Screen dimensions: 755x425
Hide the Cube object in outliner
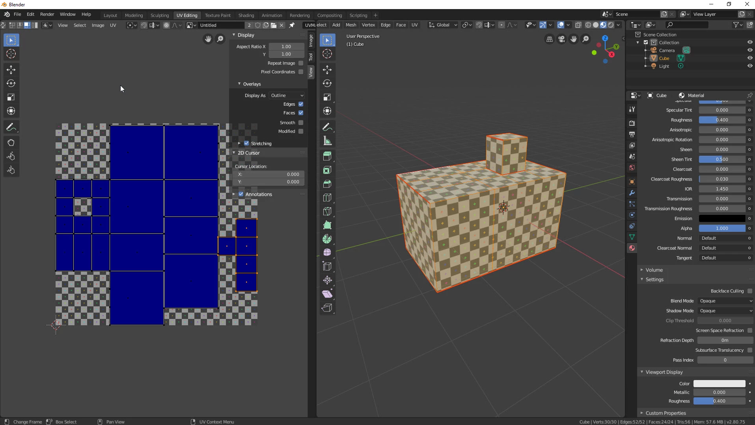point(750,58)
